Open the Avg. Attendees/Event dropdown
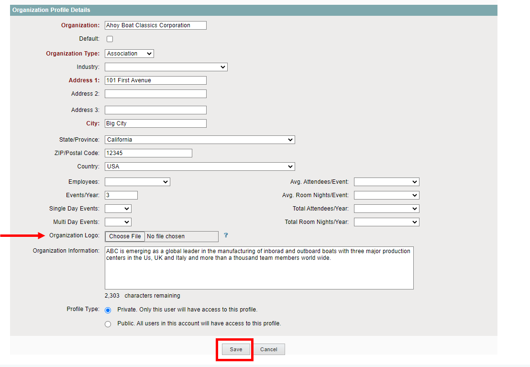The width and height of the screenshot is (530, 367). tap(386, 182)
